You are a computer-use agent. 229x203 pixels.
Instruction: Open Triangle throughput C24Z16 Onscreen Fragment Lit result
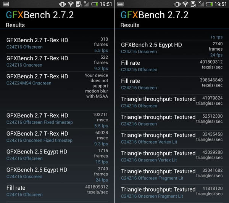[x=172, y=194]
